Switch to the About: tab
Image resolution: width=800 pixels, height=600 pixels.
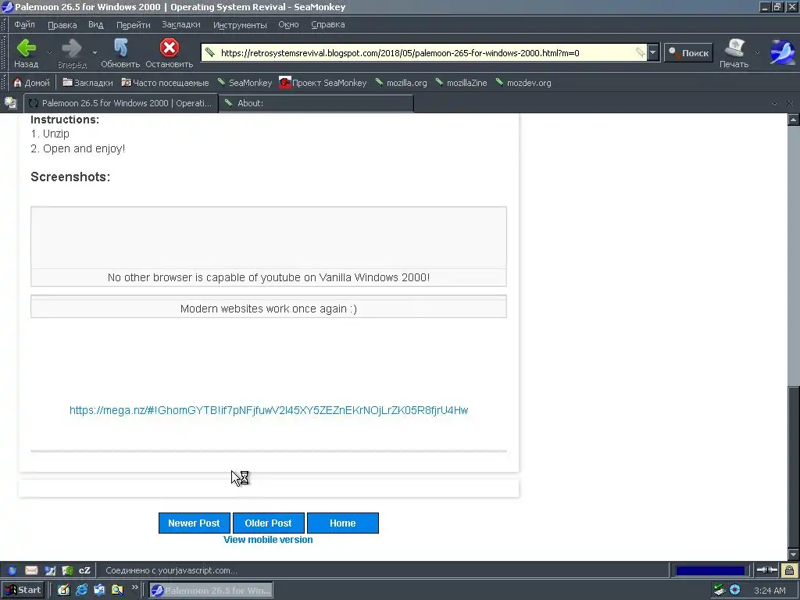pyautogui.click(x=316, y=103)
